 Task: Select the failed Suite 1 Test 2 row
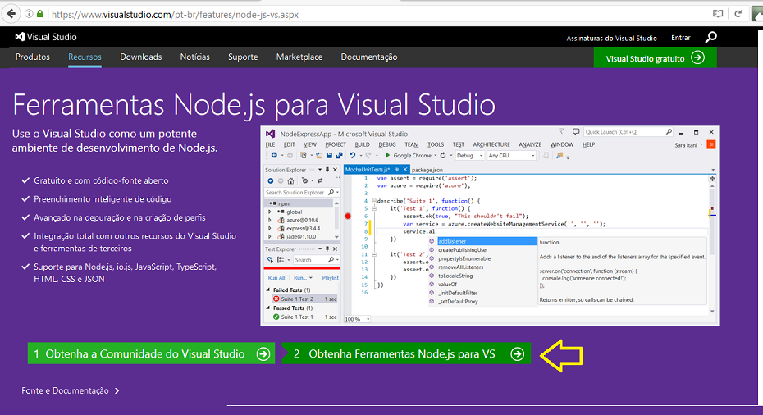tap(304, 299)
